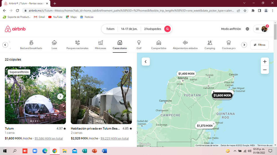The height and width of the screenshot is (155, 277).
Task: Click the Airbnb logo
Action: pyautogui.click(x=15, y=29)
